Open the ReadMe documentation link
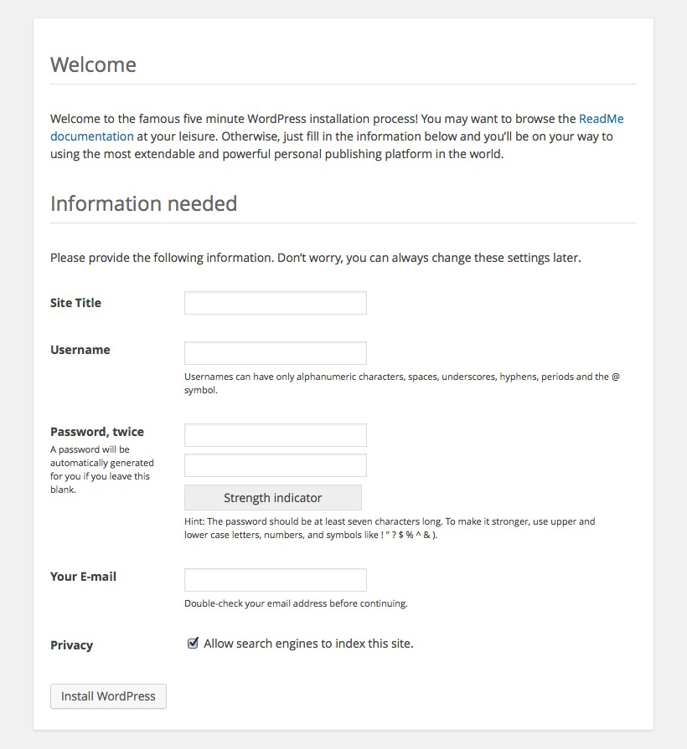687x749 pixels. pos(601,119)
